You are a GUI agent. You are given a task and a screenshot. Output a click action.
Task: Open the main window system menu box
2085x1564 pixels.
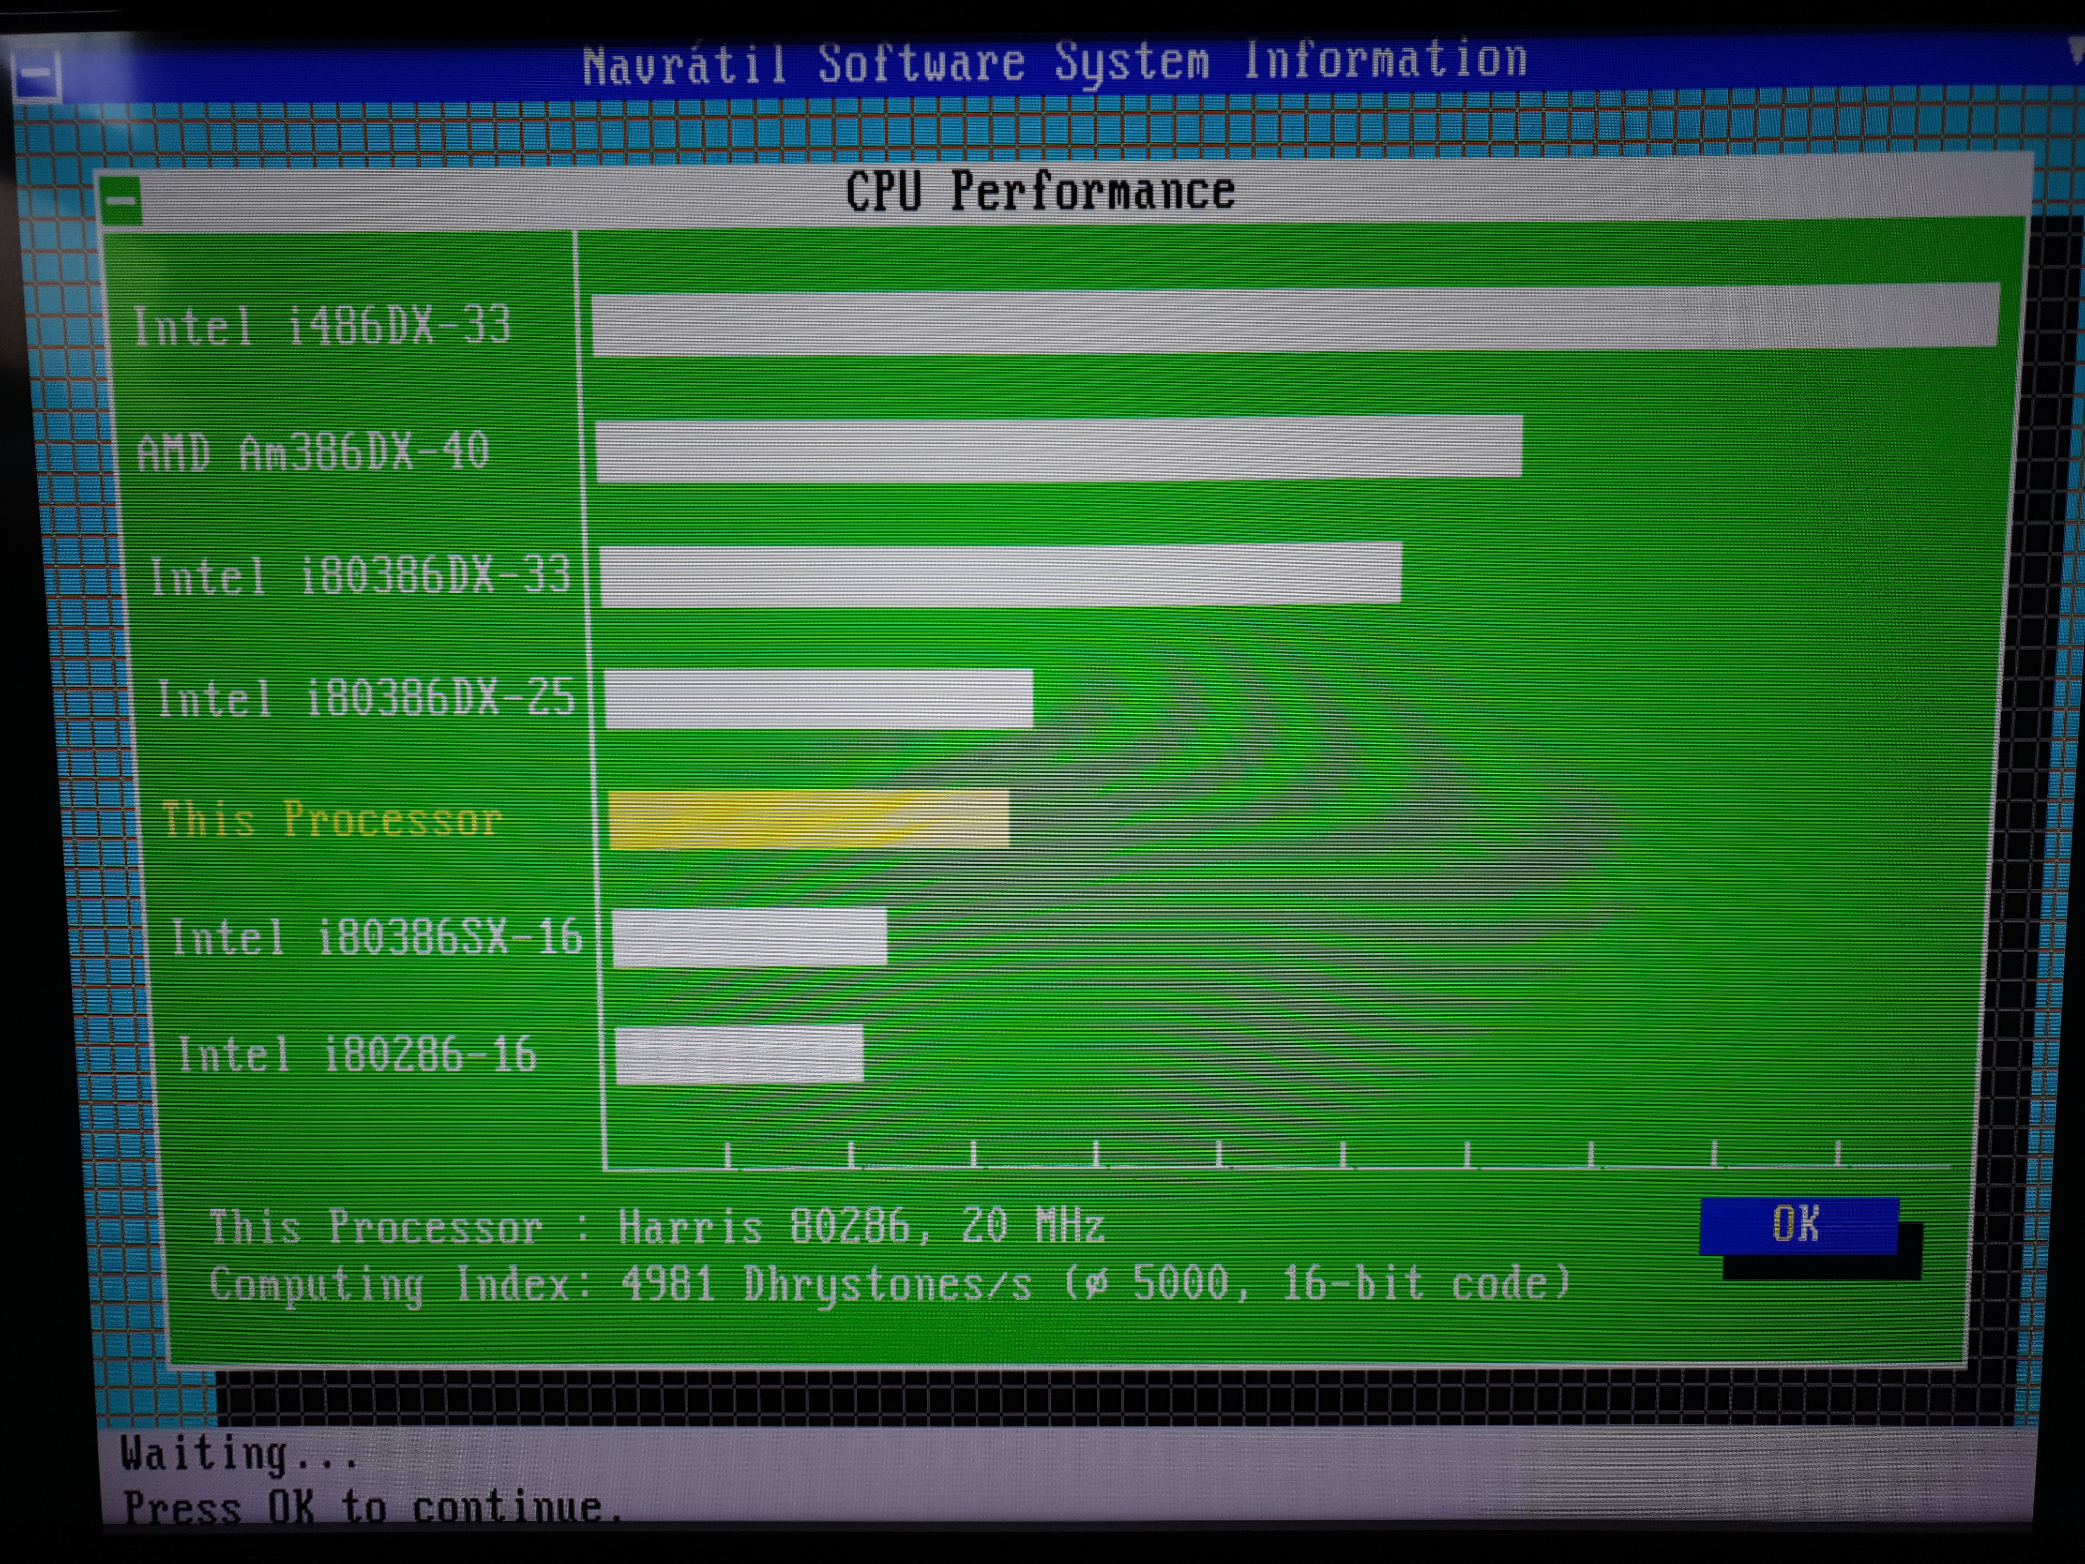coord(36,77)
